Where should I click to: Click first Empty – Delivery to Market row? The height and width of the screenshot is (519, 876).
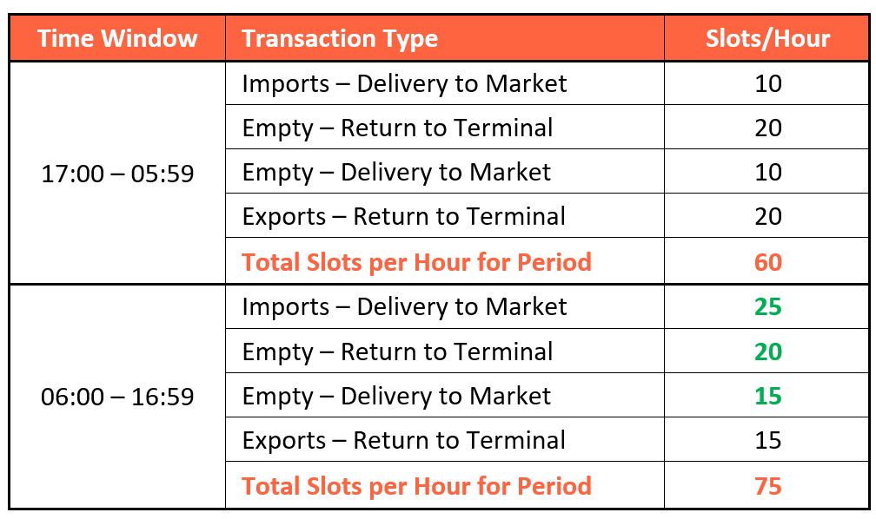(x=547, y=171)
